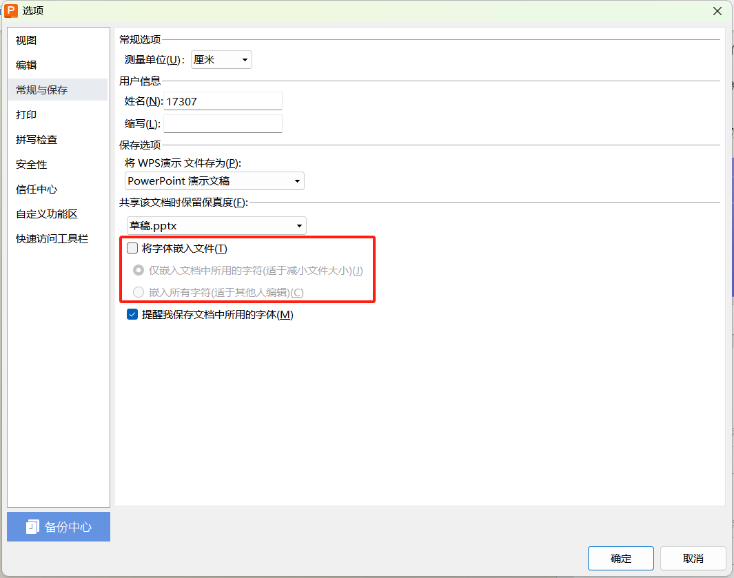Switch to the 视图 category

click(x=26, y=41)
